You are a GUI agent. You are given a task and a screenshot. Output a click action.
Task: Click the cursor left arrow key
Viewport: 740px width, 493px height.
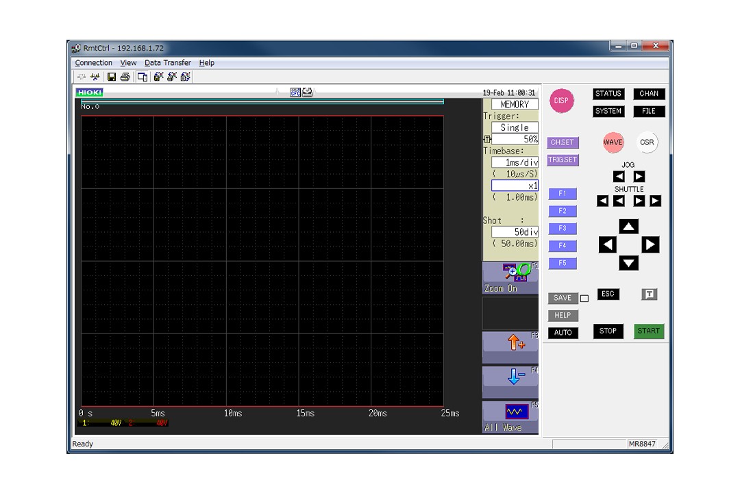pyautogui.click(x=607, y=245)
